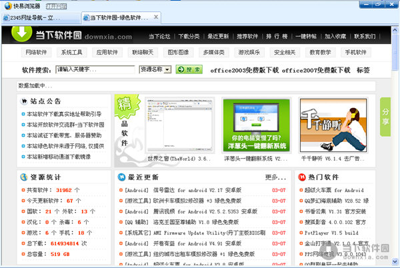
Task: Open 超级火车票 for Android hot software
Action: coord(334,190)
